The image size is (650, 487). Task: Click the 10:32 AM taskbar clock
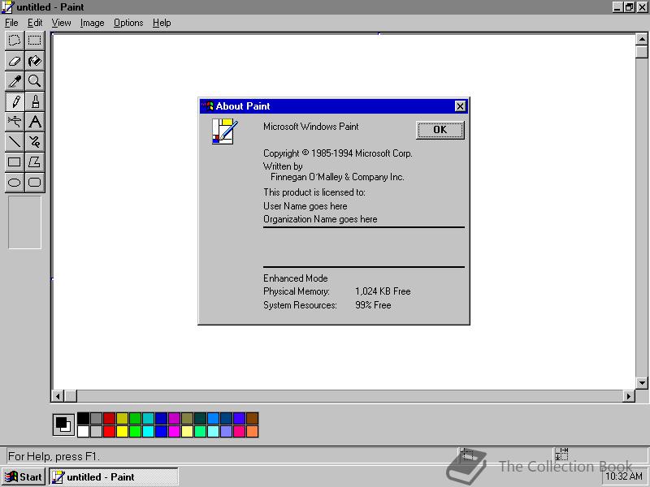(624, 476)
